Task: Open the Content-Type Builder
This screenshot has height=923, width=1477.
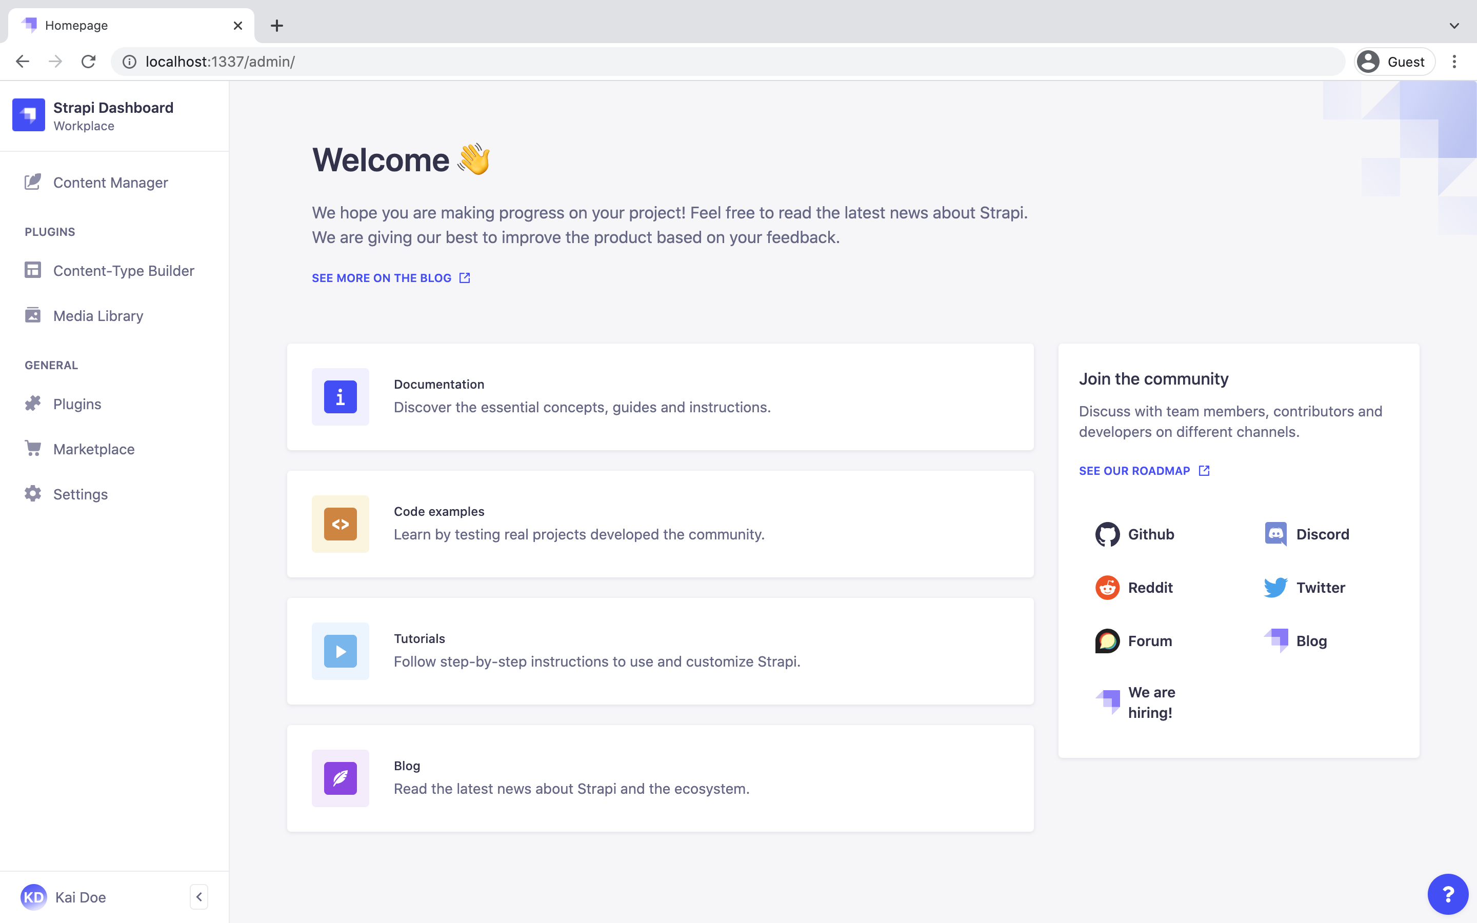Action: point(124,270)
